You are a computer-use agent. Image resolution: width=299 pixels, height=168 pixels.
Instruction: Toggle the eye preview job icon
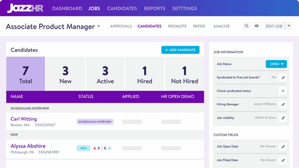(x=257, y=26)
